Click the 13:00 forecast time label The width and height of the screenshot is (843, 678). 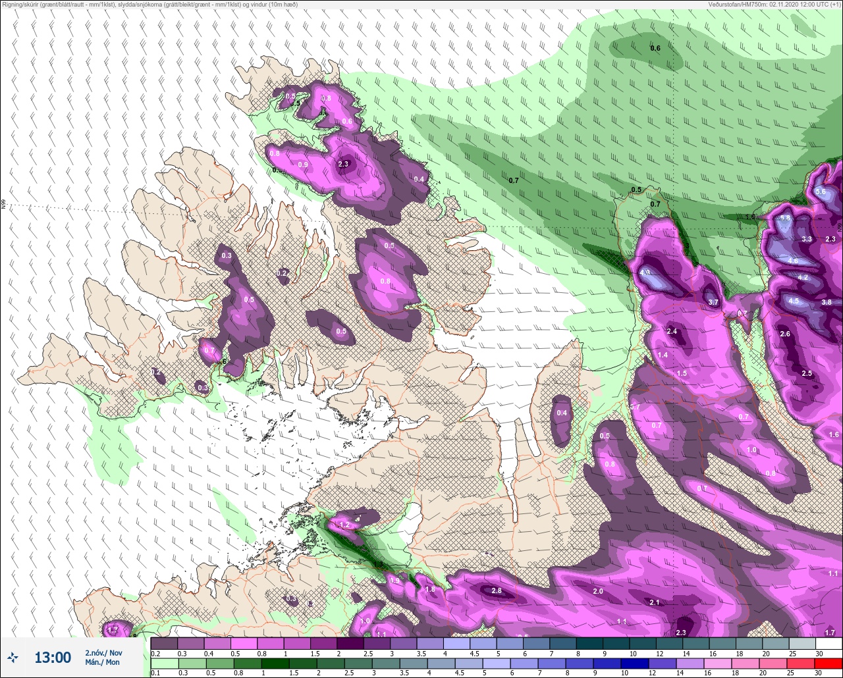(x=53, y=658)
